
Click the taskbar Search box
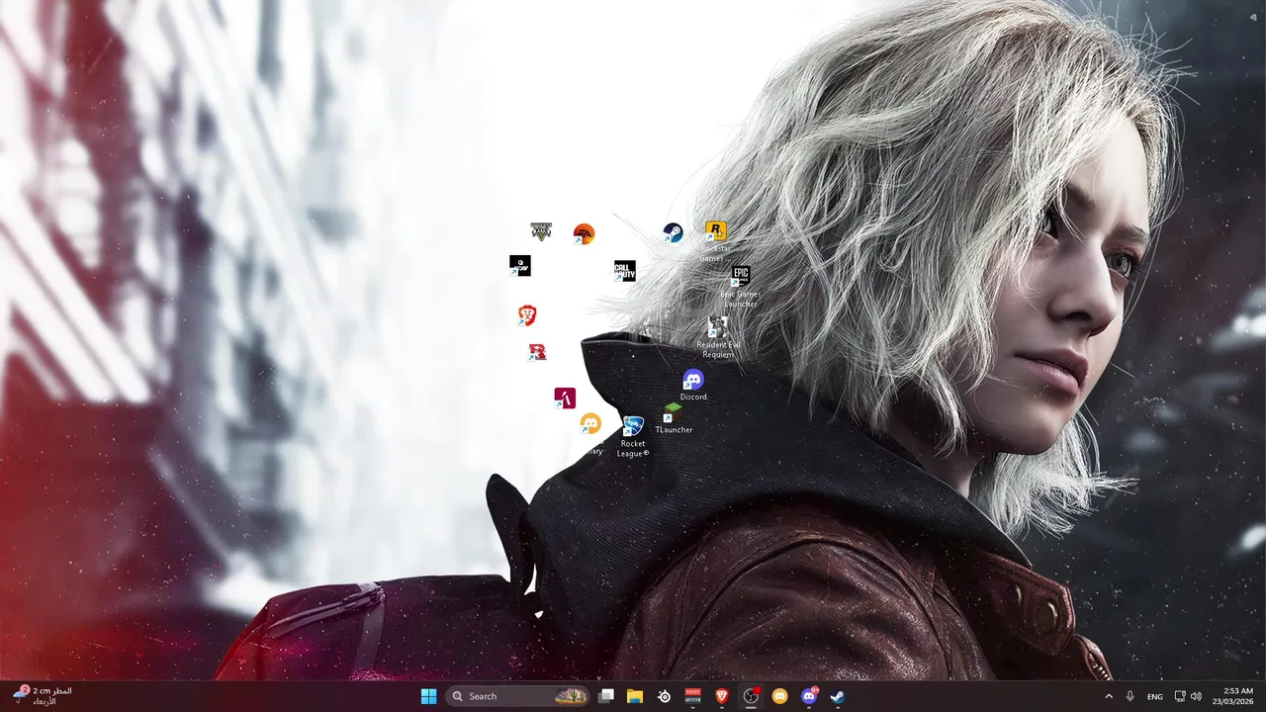click(518, 696)
